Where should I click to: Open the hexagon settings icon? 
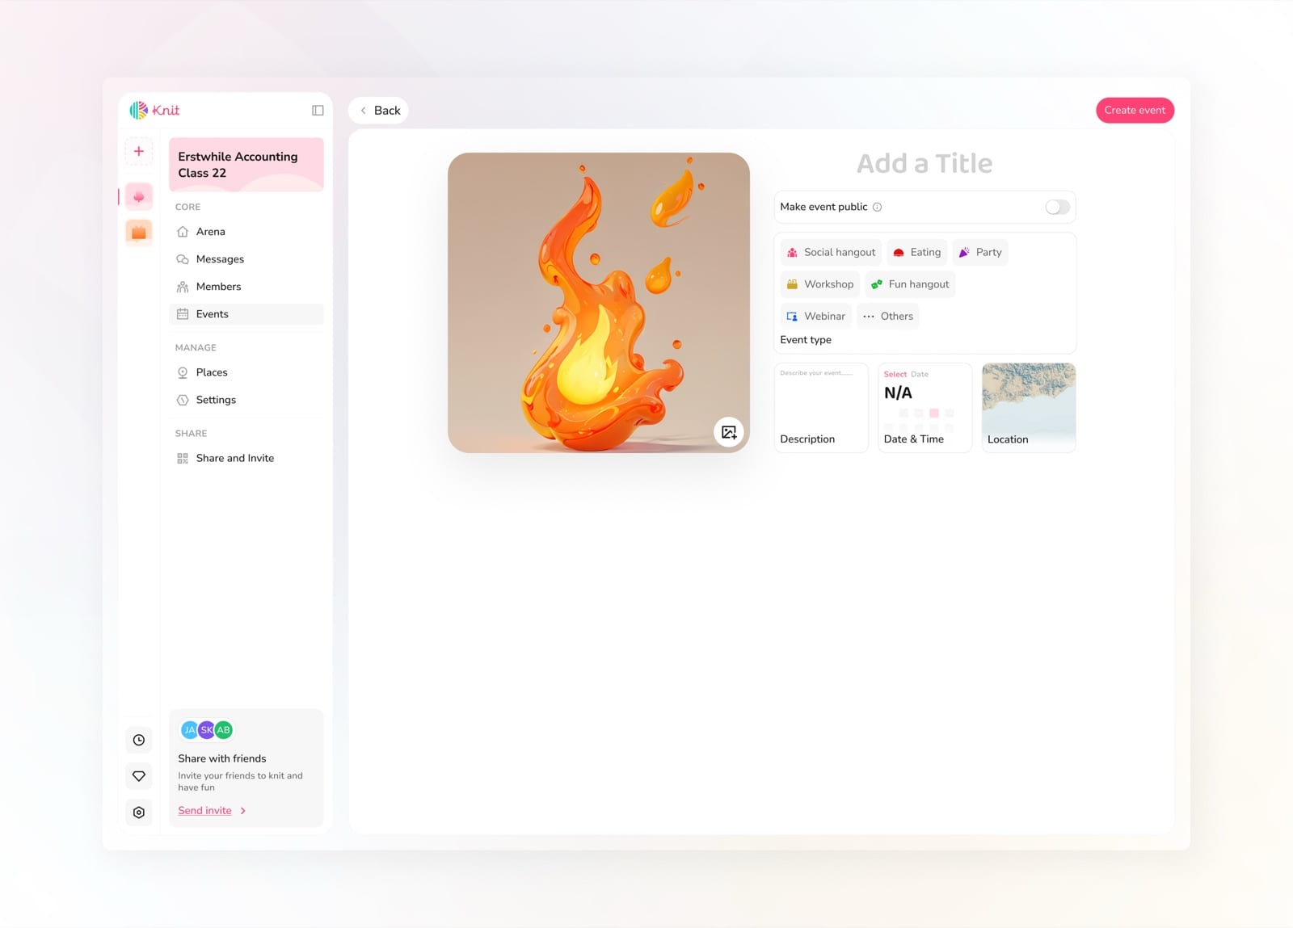139,813
